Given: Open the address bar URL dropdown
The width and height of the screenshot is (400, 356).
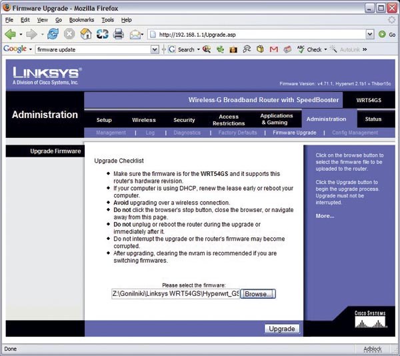Looking at the screenshot, I should pos(370,34).
